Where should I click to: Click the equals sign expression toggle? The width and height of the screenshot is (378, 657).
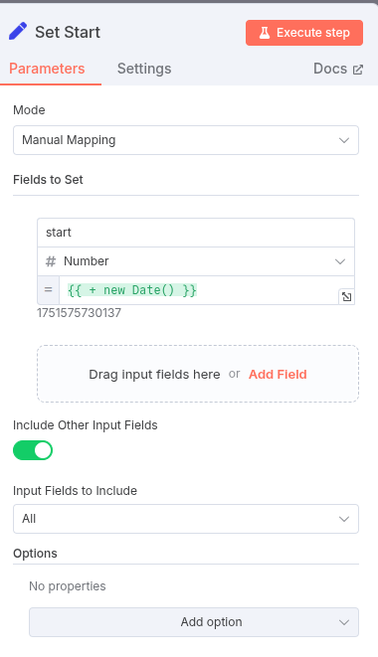point(49,290)
